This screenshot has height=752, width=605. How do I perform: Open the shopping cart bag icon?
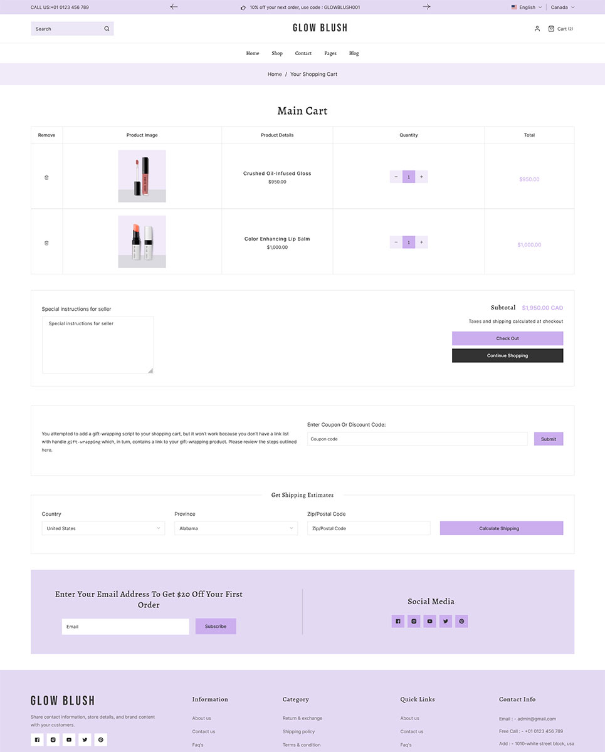(551, 29)
